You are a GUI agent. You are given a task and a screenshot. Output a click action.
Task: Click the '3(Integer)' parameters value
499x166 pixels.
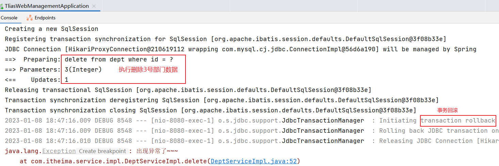coord(83,70)
